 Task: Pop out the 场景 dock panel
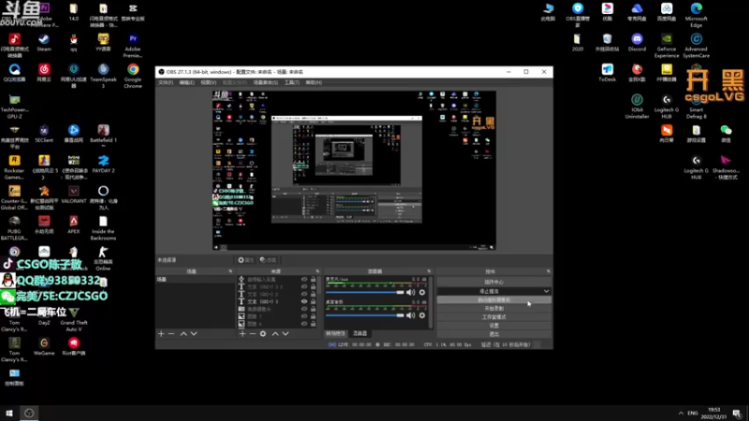230,271
